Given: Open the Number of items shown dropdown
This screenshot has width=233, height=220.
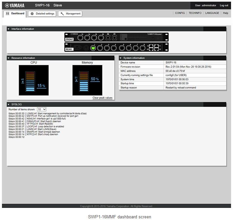Looking at the screenshot, I should (x=42, y=109).
